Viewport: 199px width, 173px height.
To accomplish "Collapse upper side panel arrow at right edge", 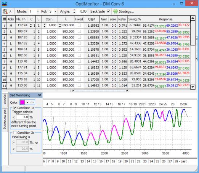I will (x=197, y=39).
